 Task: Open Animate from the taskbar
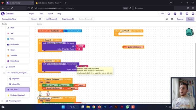(111, 107)
